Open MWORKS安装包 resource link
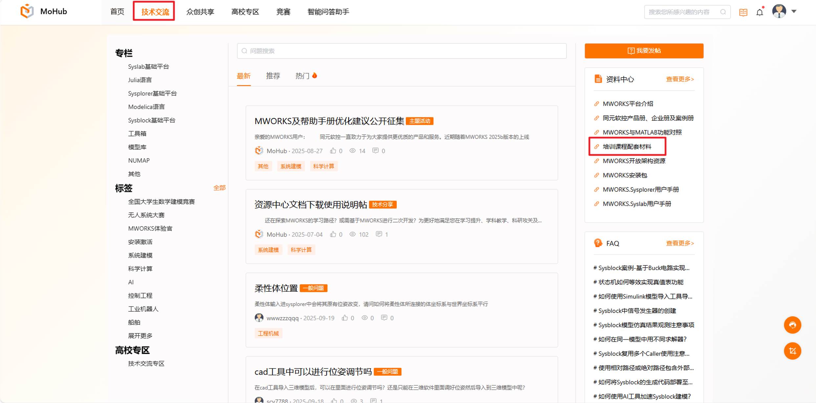Screen dimensions: 816x403 pyautogui.click(x=625, y=175)
